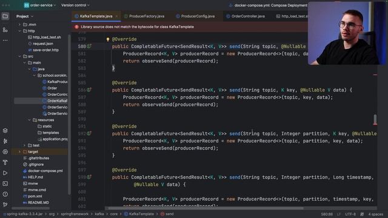The width and height of the screenshot is (388, 218).
Task: Click the override gutter icon at line 598
Action: [x=89, y=177]
